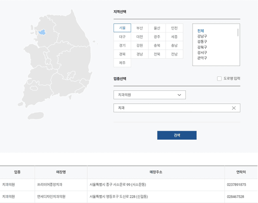Select the 경북 region button

tap(122, 54)
